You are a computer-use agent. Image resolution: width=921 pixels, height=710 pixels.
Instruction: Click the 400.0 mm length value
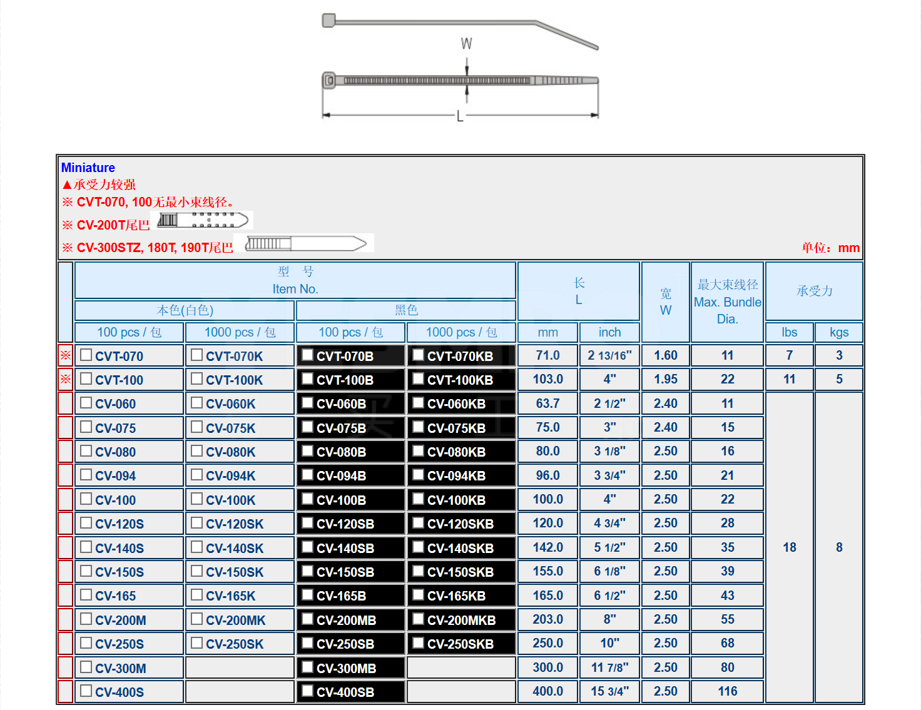pos(548,691)
